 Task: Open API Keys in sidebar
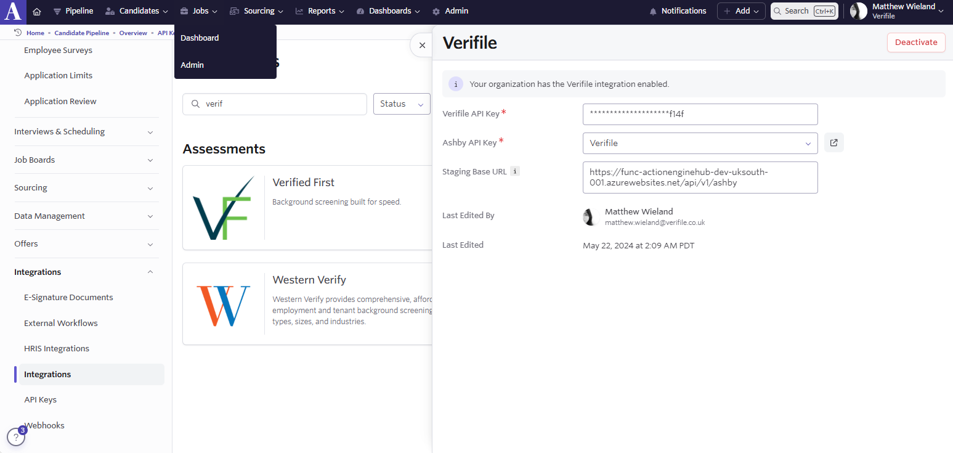pos(40,400)
